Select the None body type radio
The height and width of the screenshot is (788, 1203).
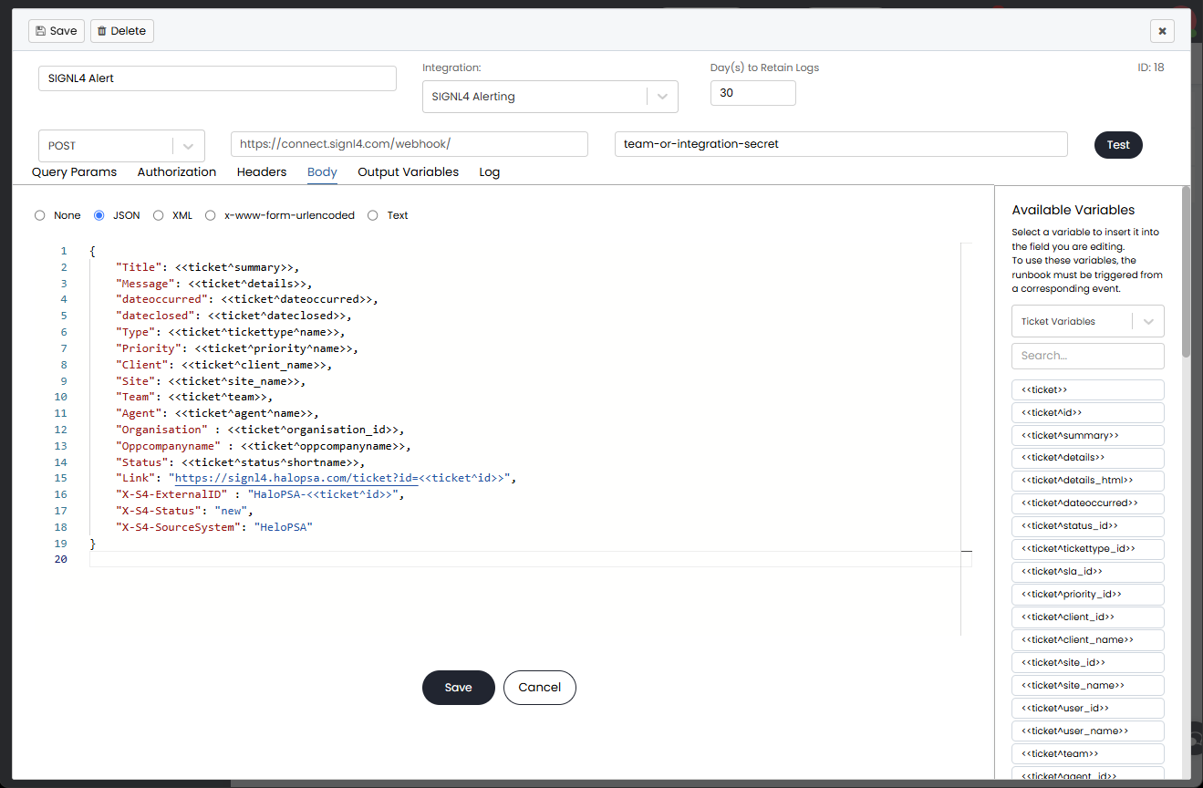point(39,215)
